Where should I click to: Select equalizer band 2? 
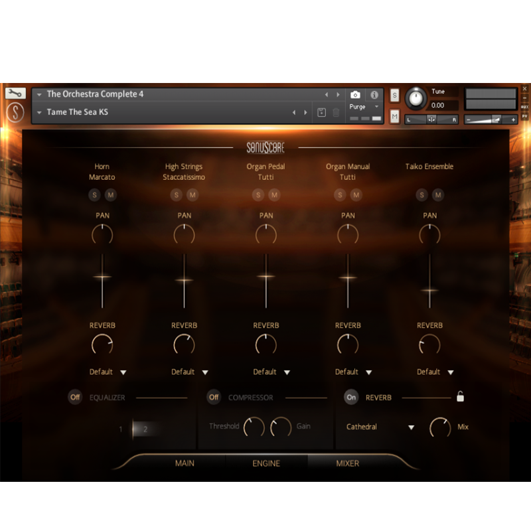pos(145,429)
